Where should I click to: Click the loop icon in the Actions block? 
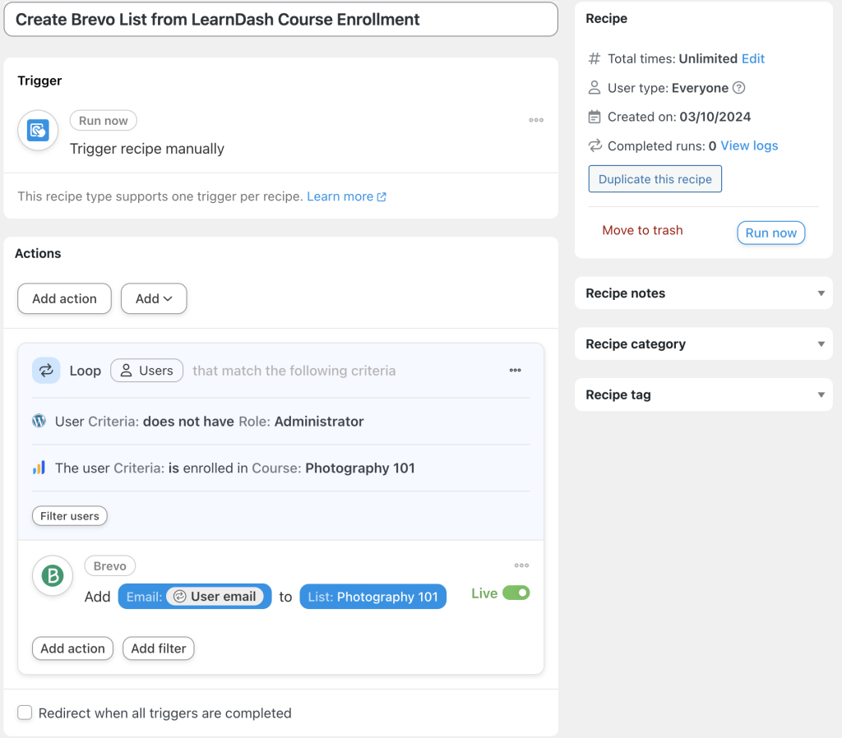(45, 370)
